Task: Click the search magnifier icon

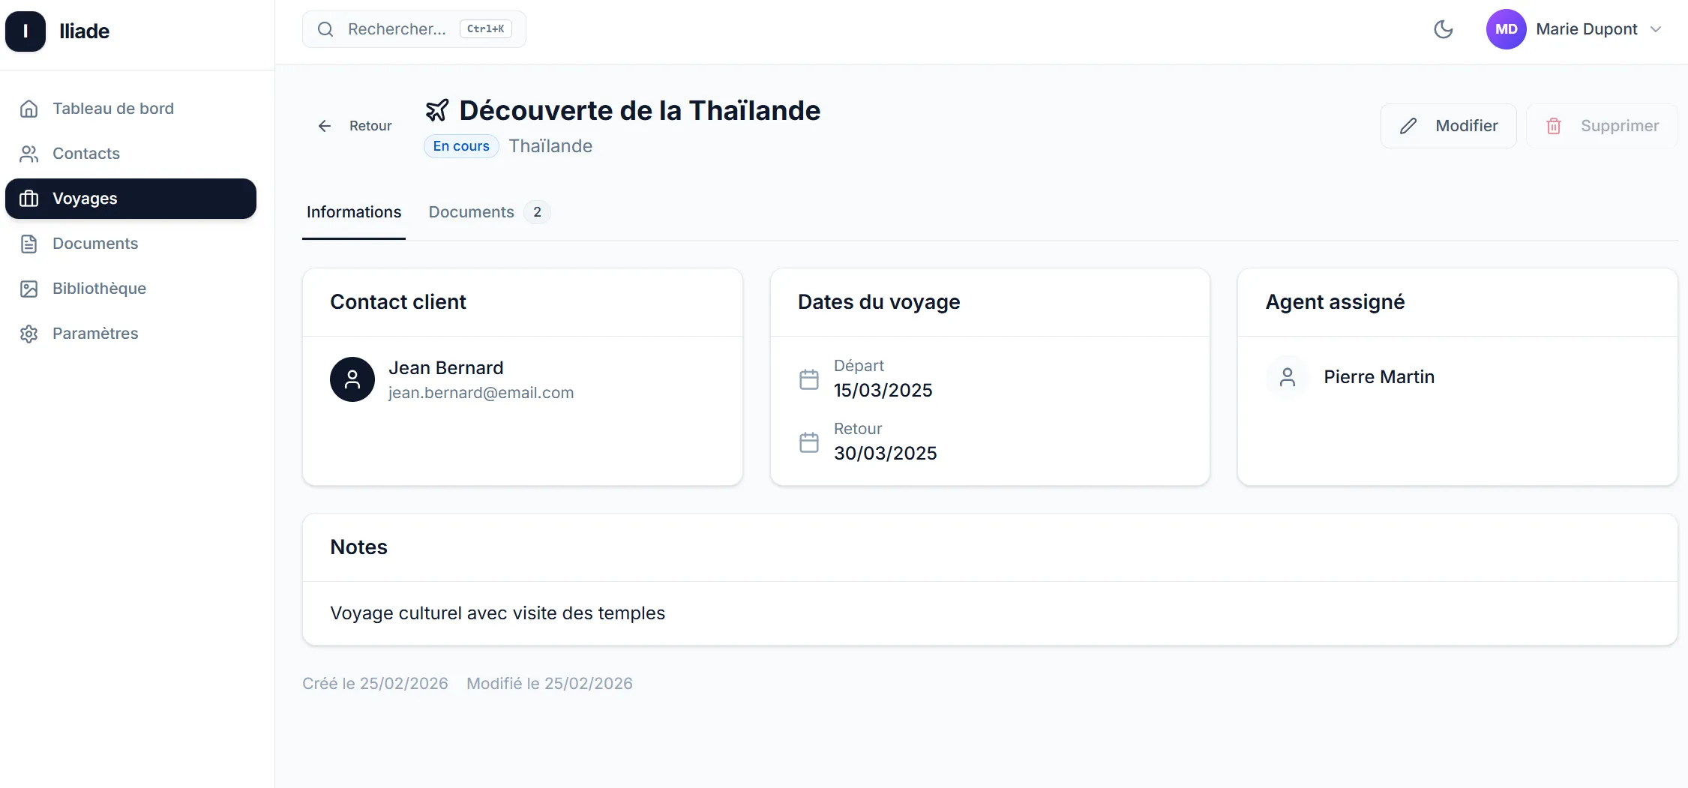Action: [325, 28]
